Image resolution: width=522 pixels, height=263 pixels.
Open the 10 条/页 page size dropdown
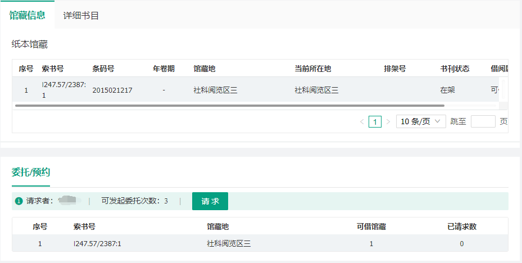pyautogui.click(x=421, y=121)
